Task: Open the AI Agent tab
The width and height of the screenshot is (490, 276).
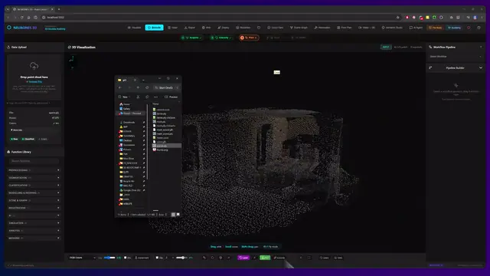Action: [x=416, y=28]
